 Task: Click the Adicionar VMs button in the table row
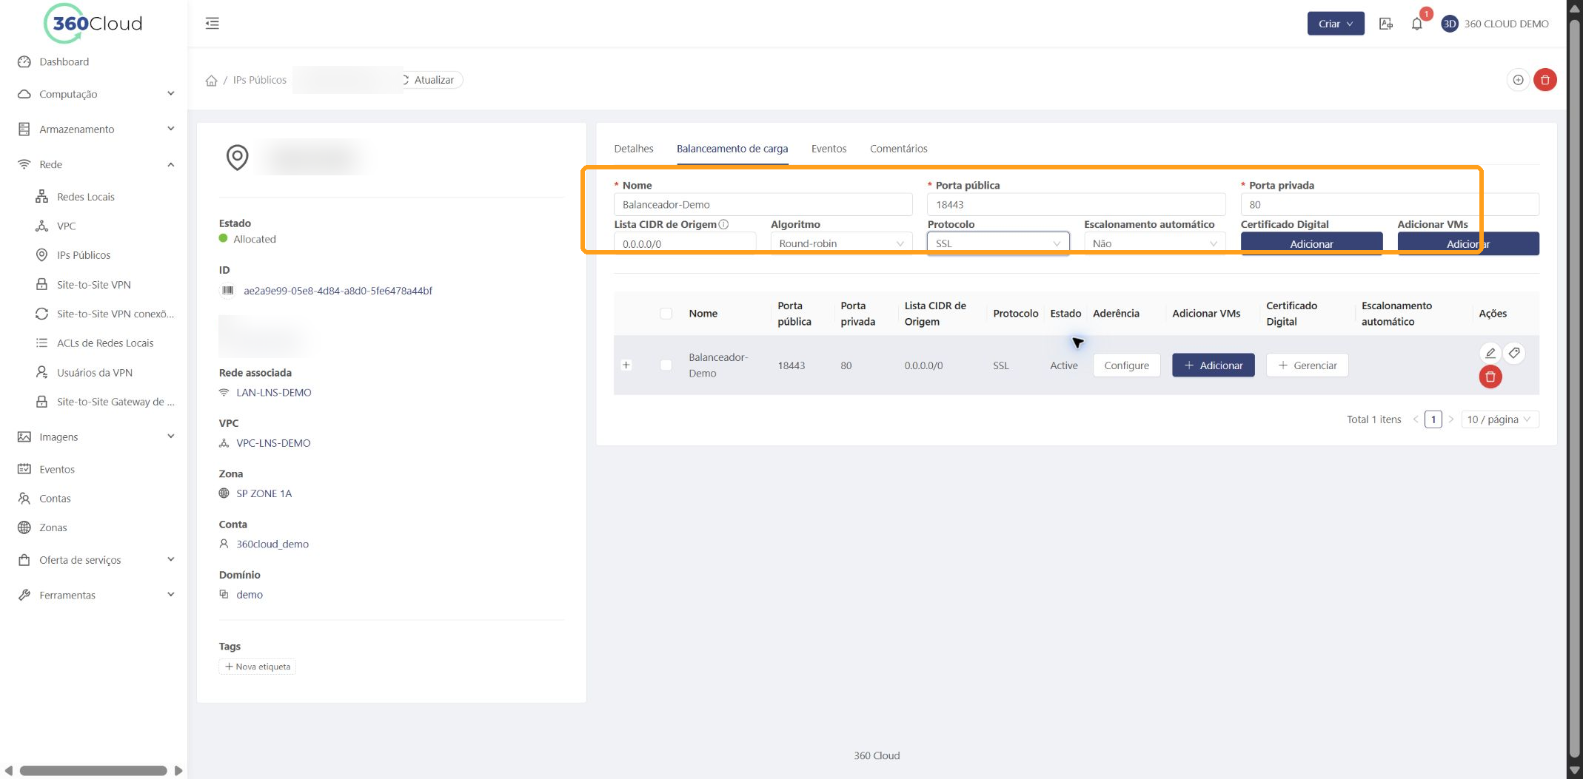point(1214,365)
